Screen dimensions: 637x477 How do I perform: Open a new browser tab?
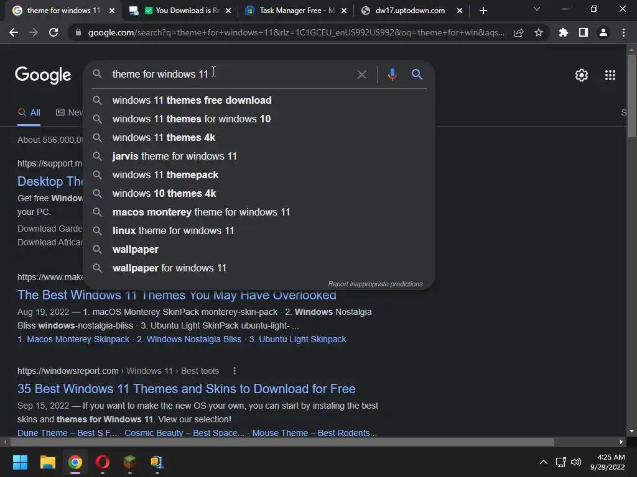click(x=483, y=11)
